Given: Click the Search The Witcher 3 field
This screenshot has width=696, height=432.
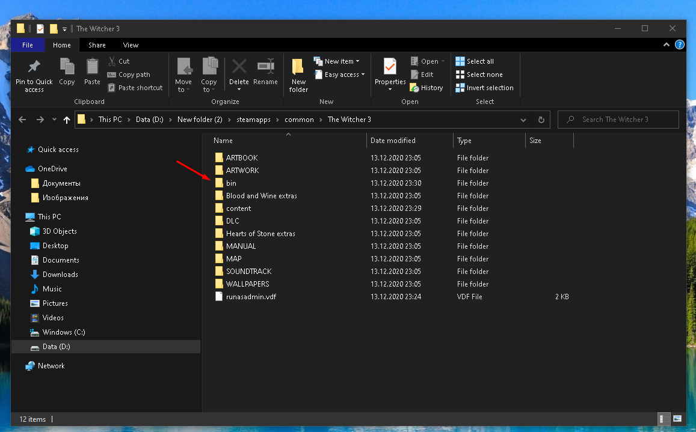Looking at the screenshot, I should coord(618,120).
